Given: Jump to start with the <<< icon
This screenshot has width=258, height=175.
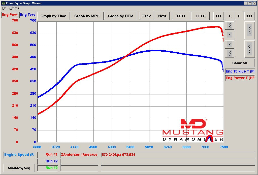Looking at the screenshot, I should click(218, 16).
